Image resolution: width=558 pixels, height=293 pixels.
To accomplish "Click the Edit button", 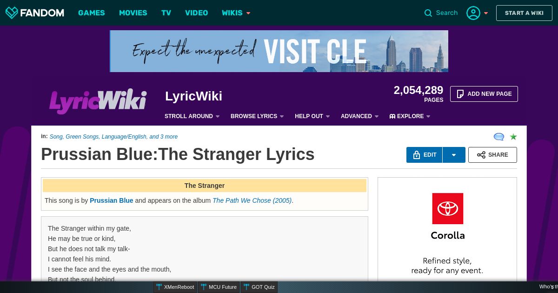I will (x=425, y=155).
